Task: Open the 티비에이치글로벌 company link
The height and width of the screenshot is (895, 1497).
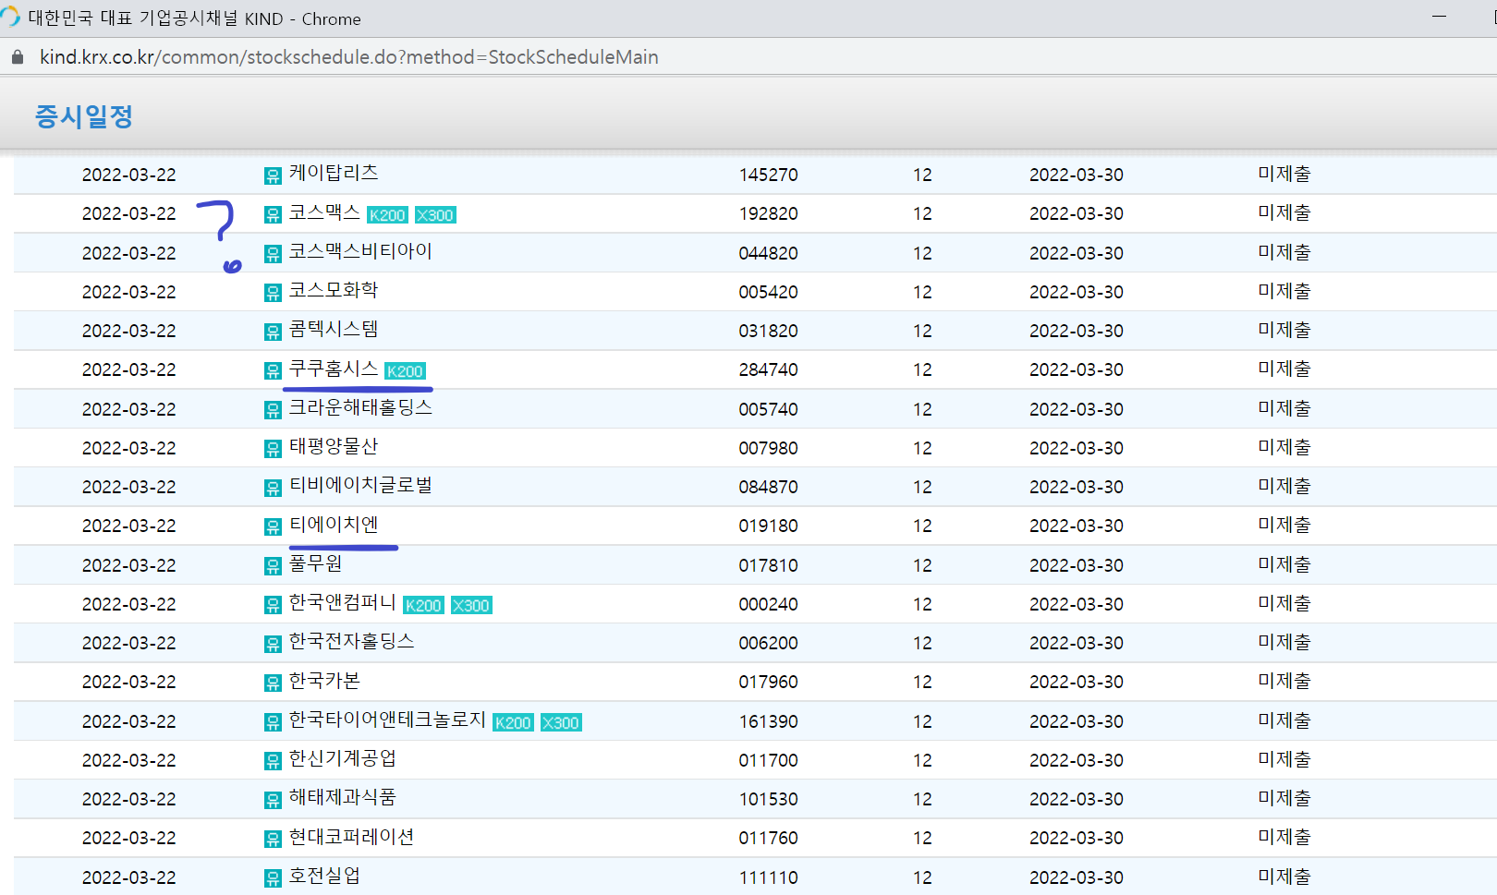Action: tap(360, 485)
